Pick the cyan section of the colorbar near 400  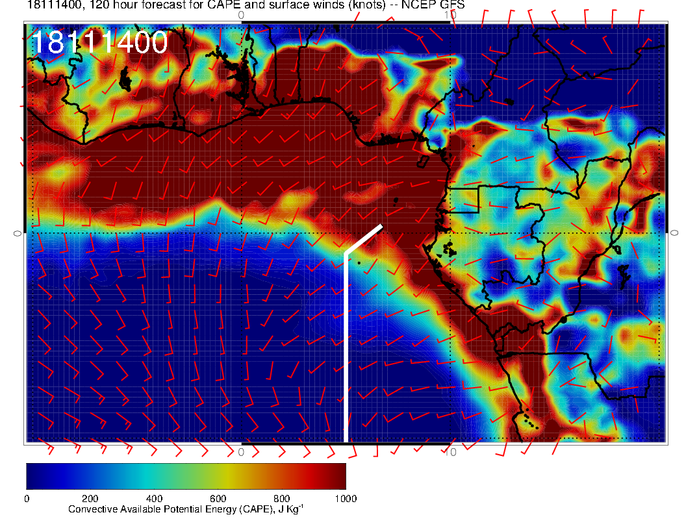point(154,475)
